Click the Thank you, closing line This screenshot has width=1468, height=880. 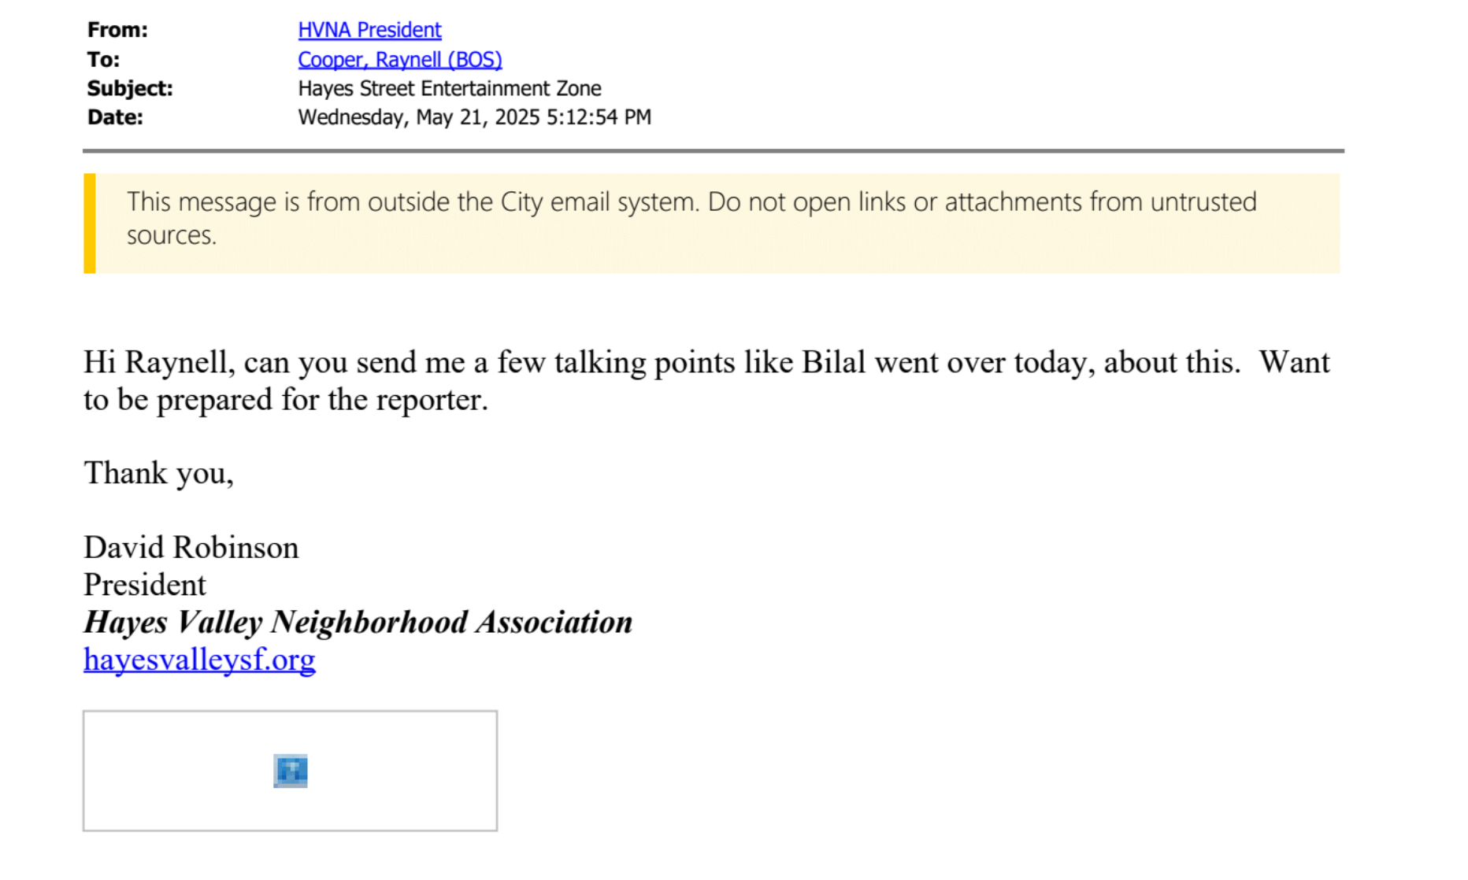pyautogui.click(x=159, y=474)
